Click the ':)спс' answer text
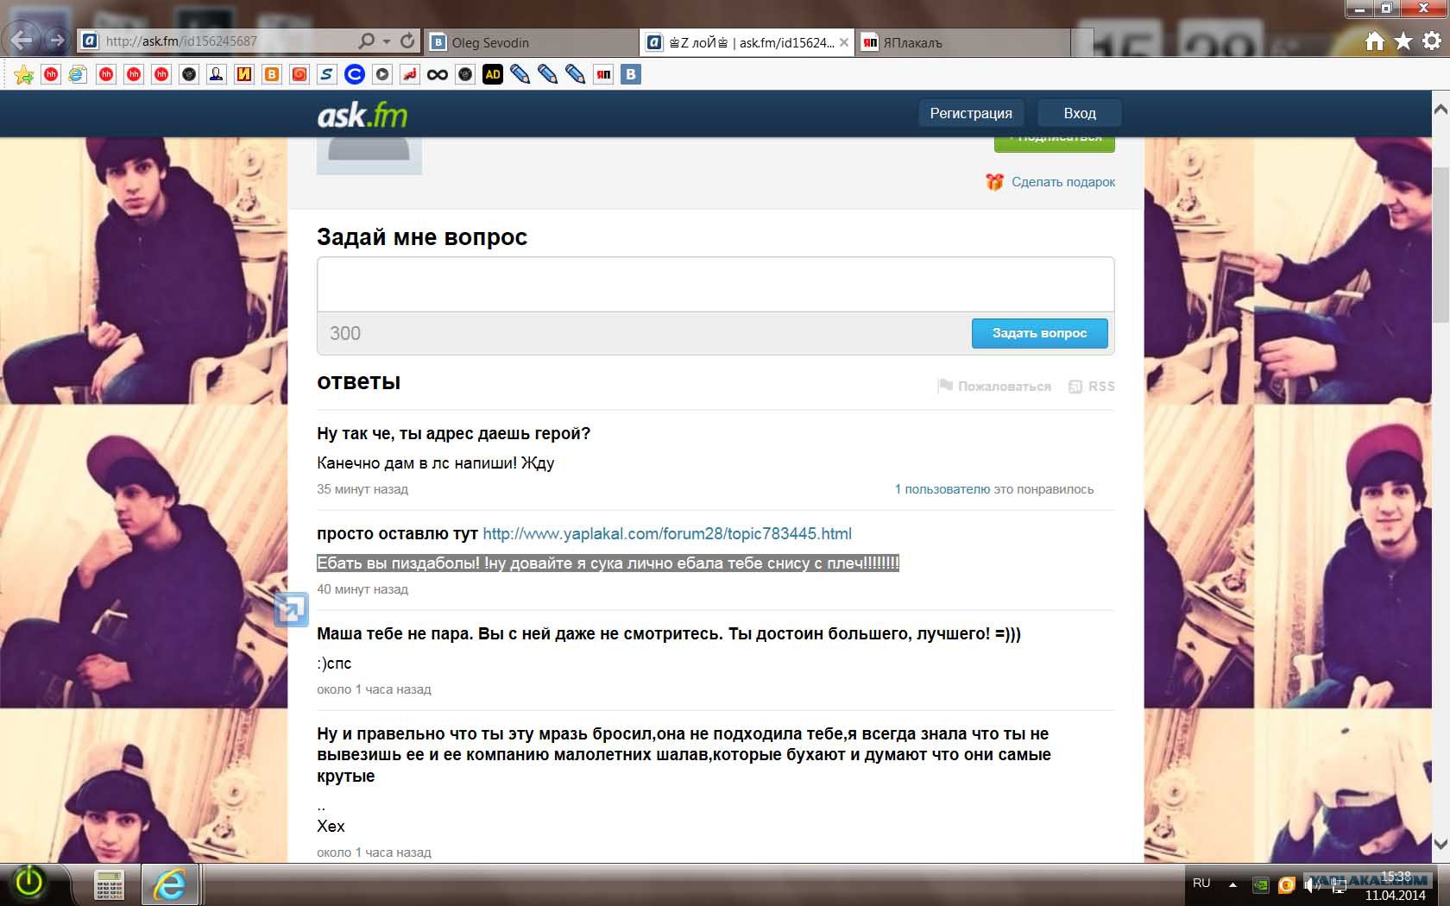 (x=334, y=664)
